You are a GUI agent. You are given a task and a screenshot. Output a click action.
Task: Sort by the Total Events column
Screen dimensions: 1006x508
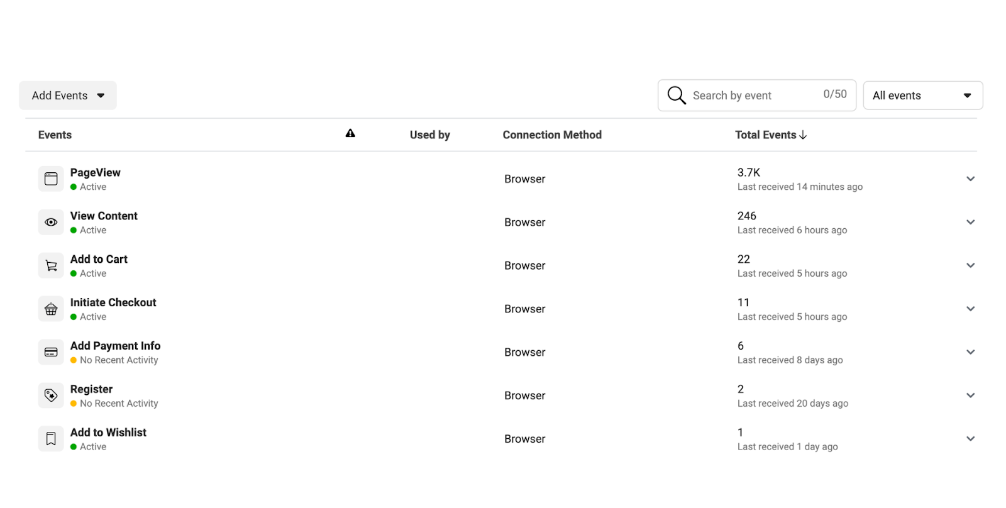pyautogui.click(x=771, y=135)
